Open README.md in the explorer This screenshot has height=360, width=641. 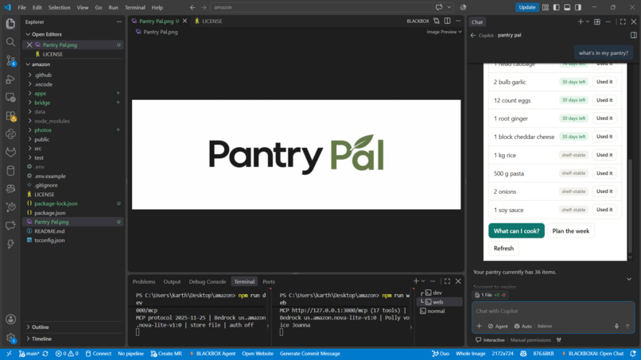pyautogui.click(x=49, y=231)
